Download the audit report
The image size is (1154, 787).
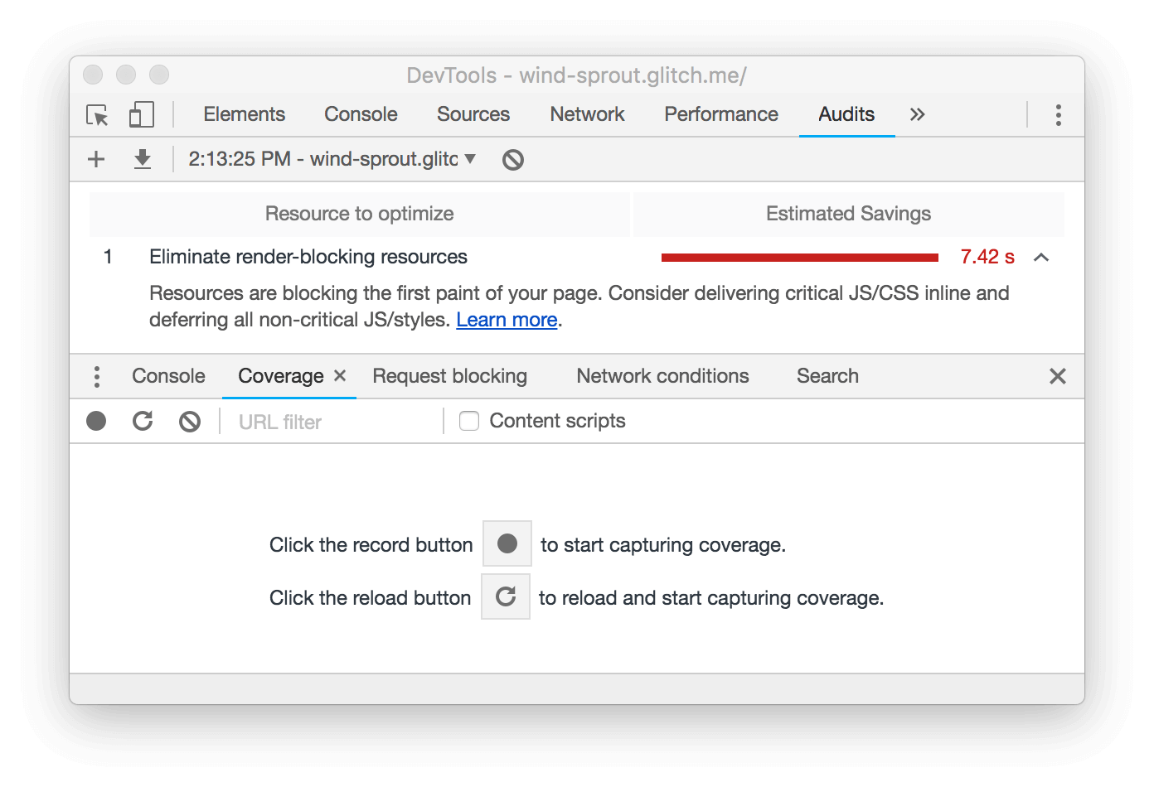[143, 159]
